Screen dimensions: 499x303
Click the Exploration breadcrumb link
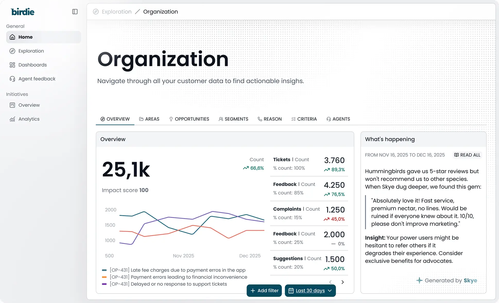(116, 12)
